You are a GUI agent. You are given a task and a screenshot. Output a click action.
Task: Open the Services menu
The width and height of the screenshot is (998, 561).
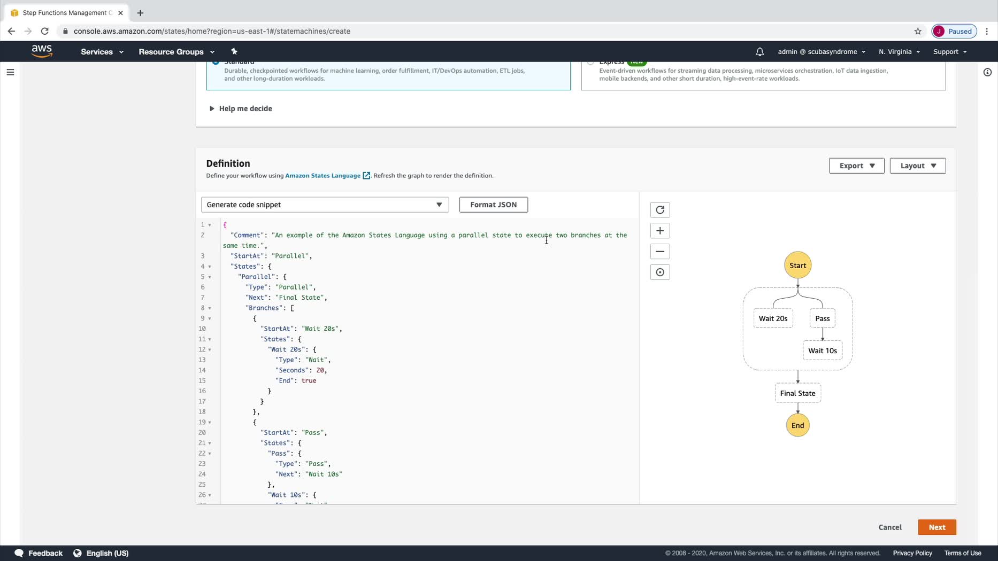(x=102, y=52)
